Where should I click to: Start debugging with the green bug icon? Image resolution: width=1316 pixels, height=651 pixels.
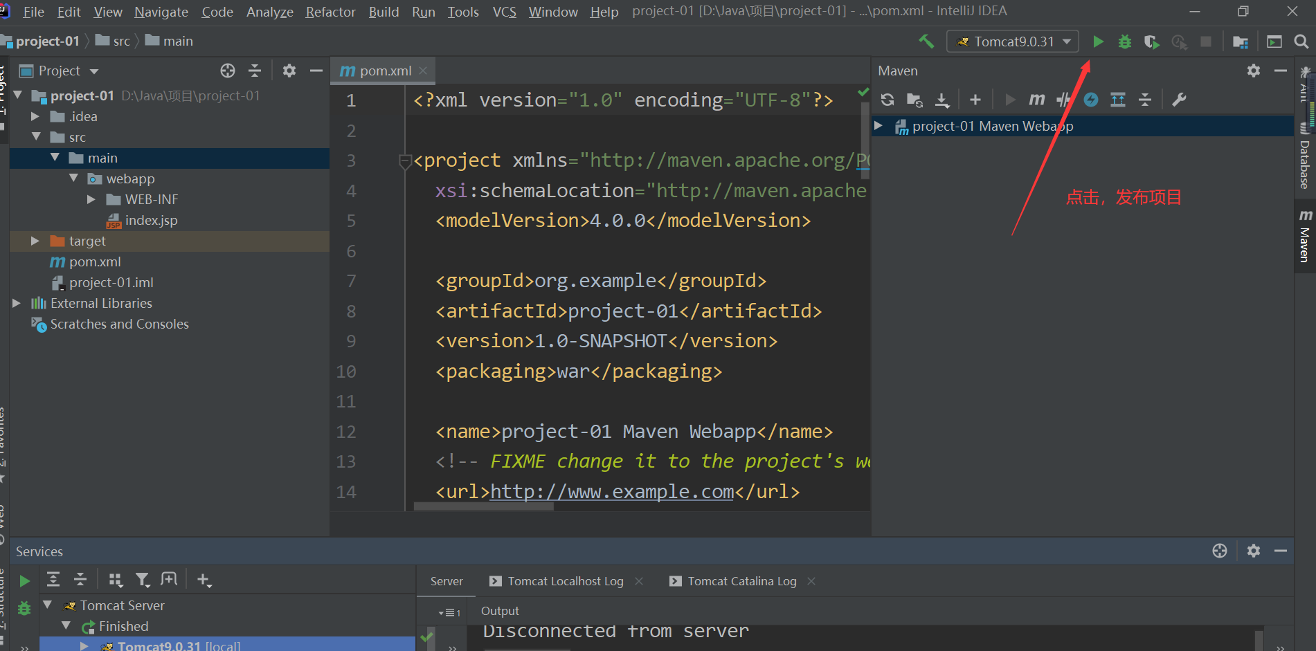point(1125,42)
